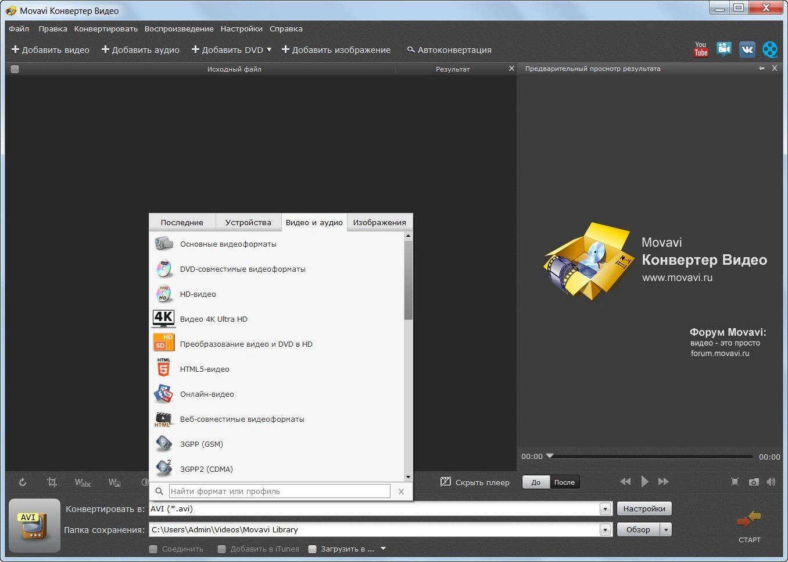The width and height of the screenshot is (788, 562).
Task: Mute the preview volume icon
Action: point(771,482)
